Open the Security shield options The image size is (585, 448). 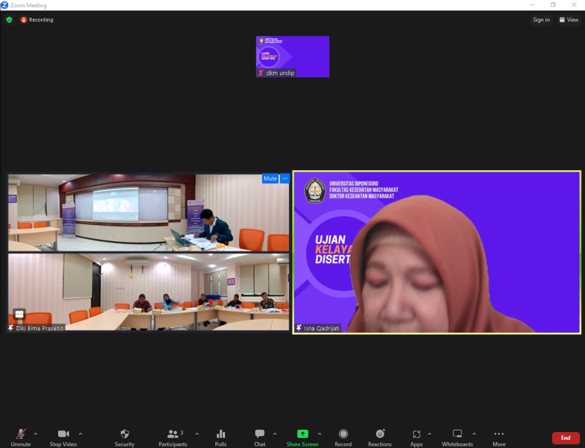[125, 437]
